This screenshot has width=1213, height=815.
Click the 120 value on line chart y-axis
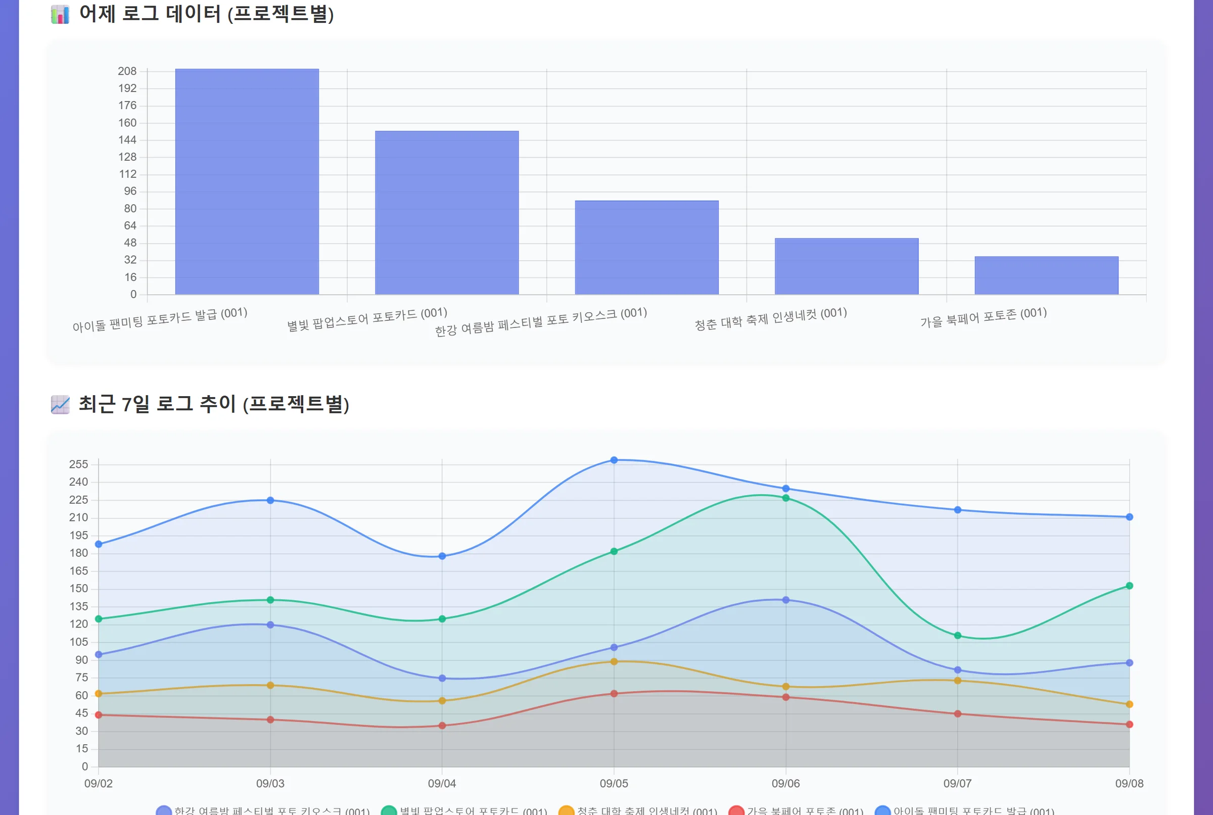pyautogui.click(x=78, y=624)
